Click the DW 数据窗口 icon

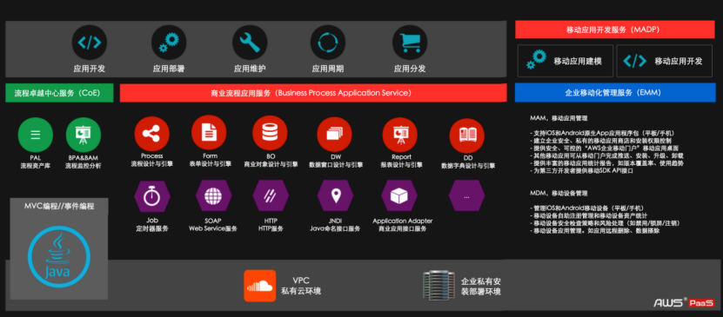tap(334, 135)
